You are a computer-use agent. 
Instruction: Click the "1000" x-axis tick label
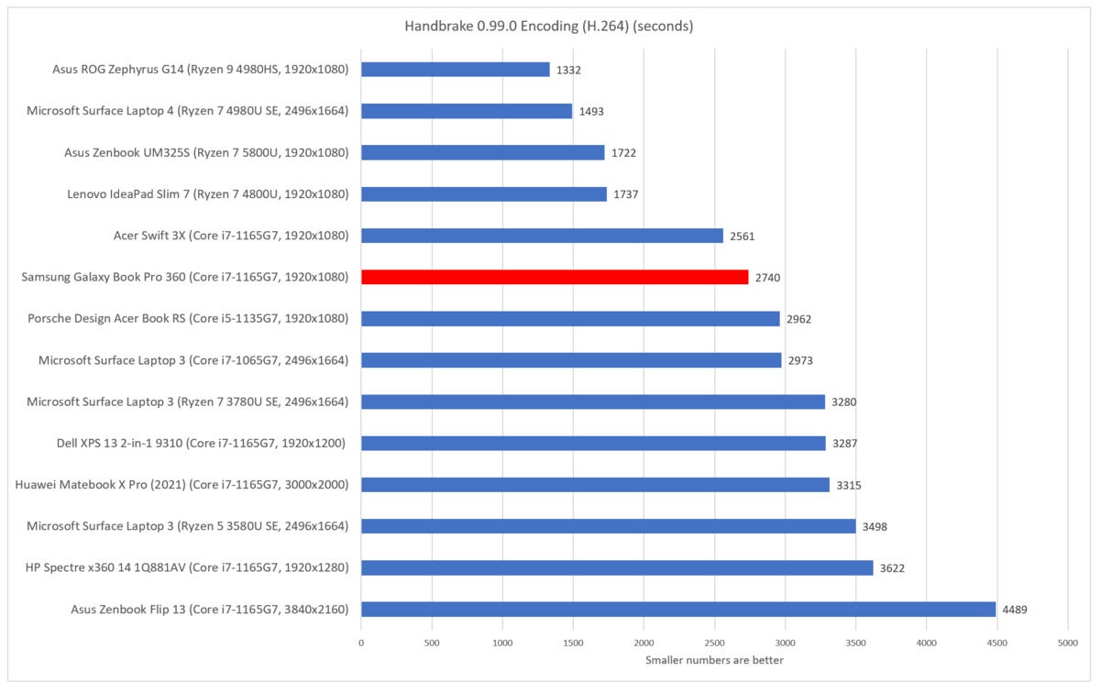tap(502, 643)
